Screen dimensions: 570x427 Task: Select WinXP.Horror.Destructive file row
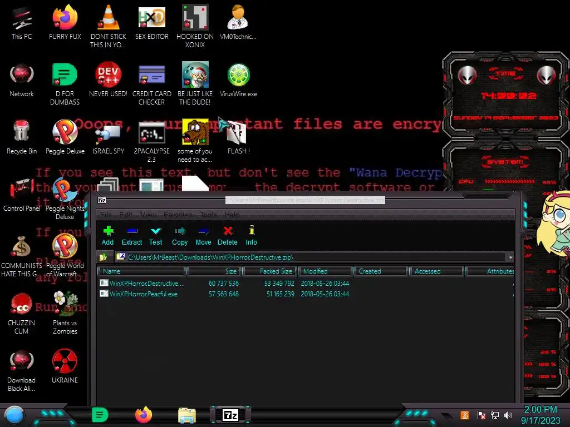306,283
